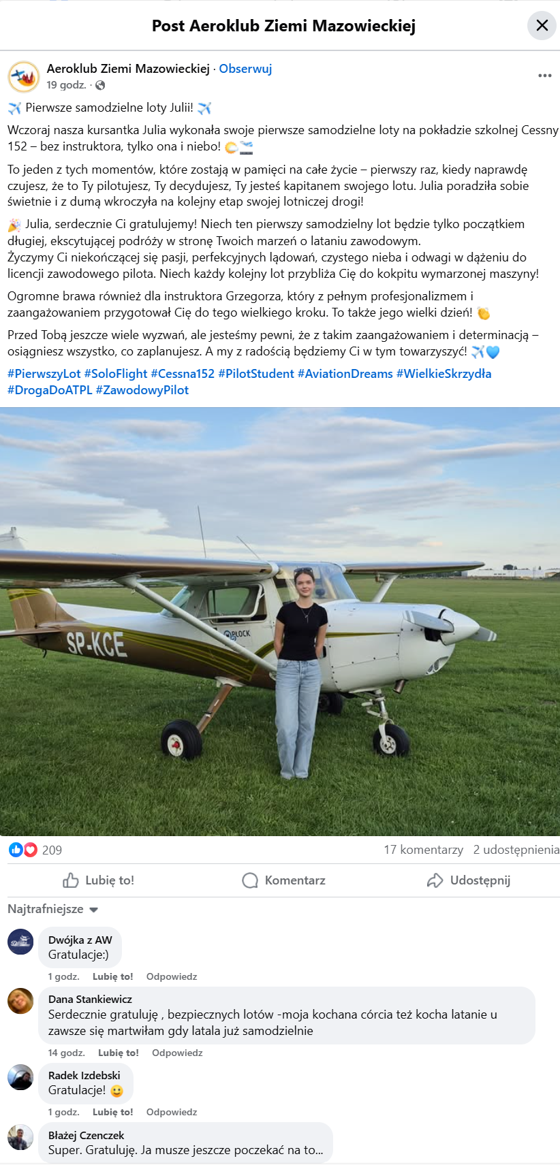Click Aeroklub Ziemi Mazowieckiej profile avatar
The width and height of the screenshot is (560, 1165).
pyautogui.click(x=24, y=76)
